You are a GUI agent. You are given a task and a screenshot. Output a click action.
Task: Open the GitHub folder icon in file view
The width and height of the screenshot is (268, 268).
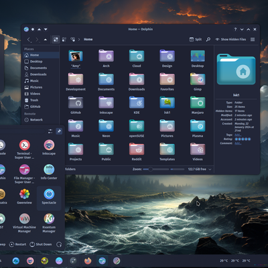[x=76, y=105]
